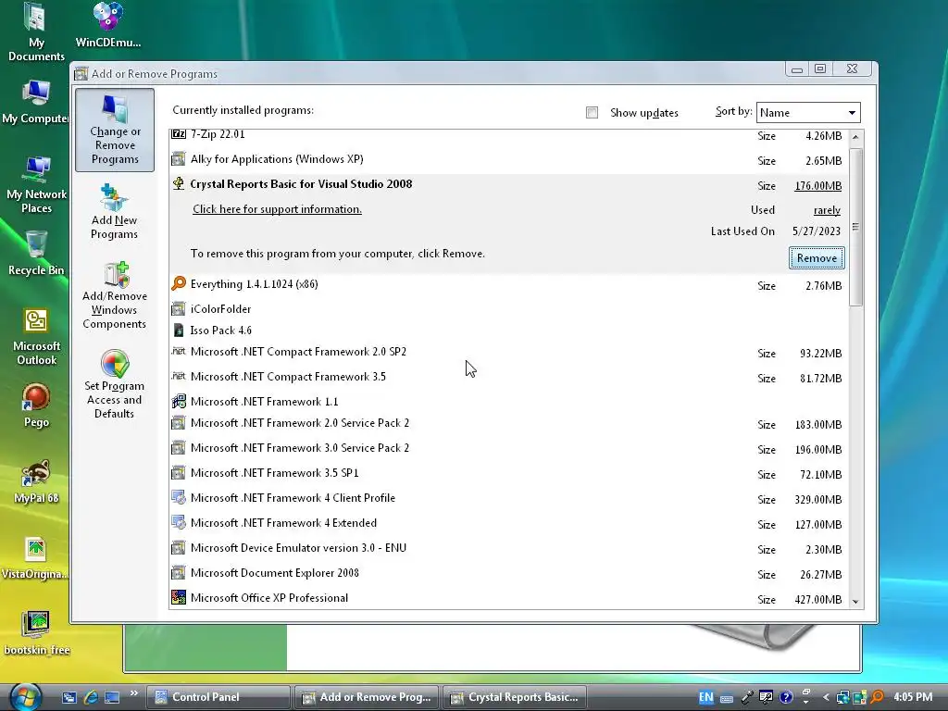Open Pego desktop shortcut

36,405
